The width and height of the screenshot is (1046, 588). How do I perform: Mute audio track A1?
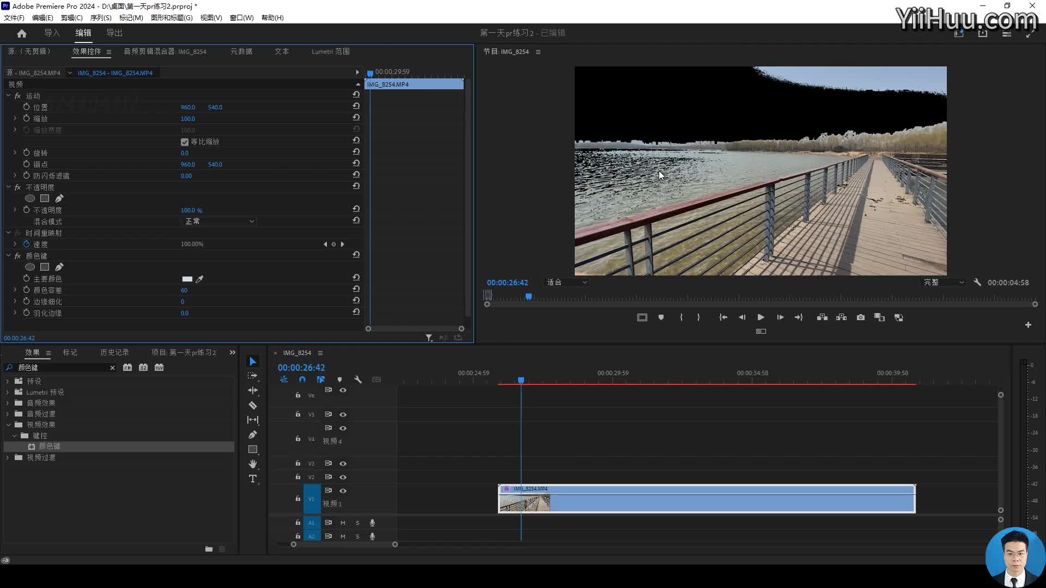[x=343, y=523]
